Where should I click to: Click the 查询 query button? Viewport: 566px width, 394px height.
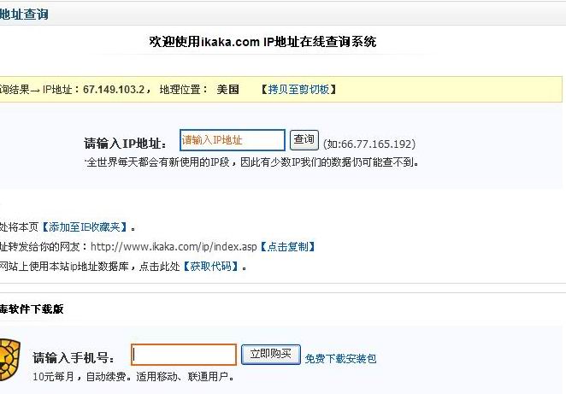(x=304, y=139)
